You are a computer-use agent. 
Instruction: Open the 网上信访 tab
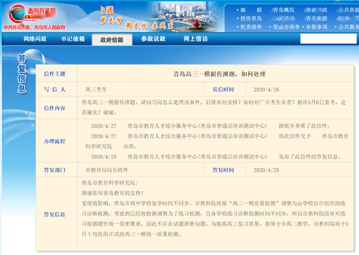pyautogui.click(x=195, y=39)
